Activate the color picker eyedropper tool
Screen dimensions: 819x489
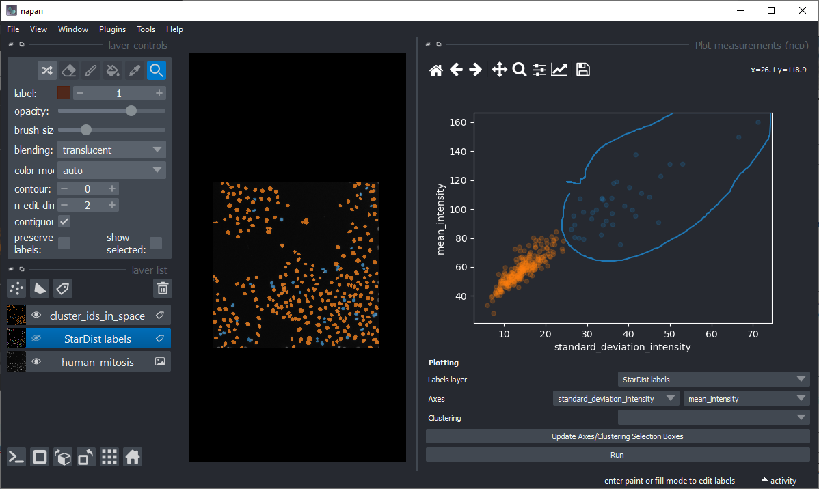pos(135,70)
